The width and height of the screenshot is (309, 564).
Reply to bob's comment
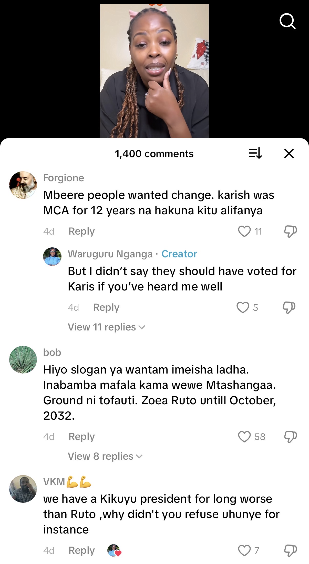(x=81, y=437)
